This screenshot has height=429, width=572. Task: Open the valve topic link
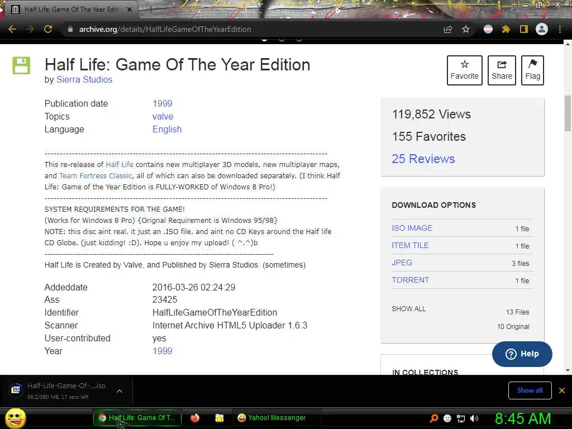(163, 116)
